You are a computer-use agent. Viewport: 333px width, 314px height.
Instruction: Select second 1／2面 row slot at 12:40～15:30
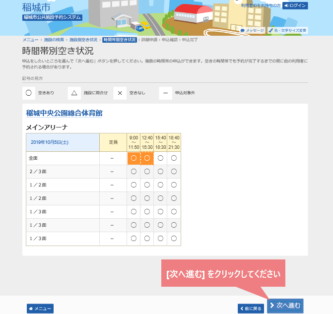(147, 198)
